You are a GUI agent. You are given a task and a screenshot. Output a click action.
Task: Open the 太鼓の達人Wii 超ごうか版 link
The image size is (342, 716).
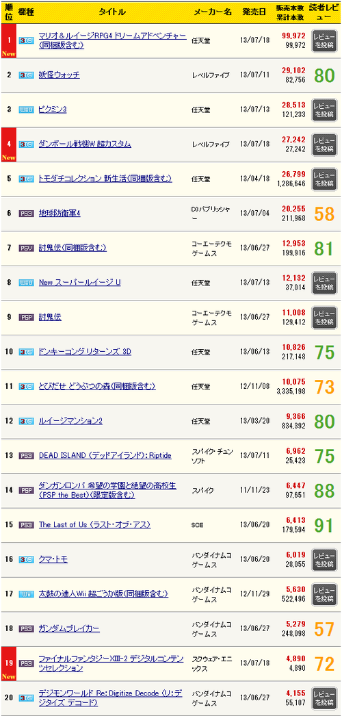pos(103,594)
